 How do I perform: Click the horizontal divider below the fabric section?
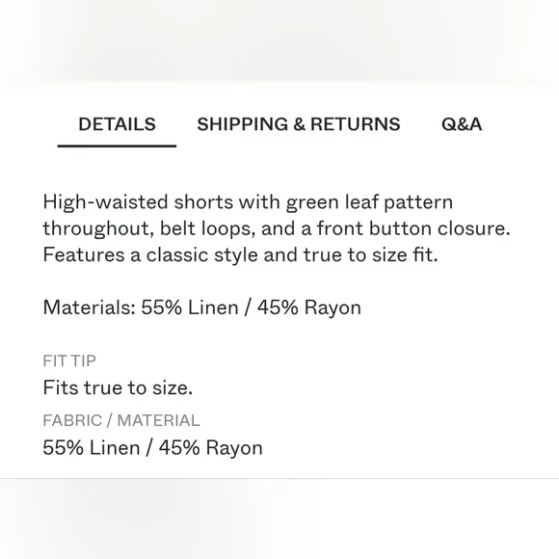pos(279,478)
